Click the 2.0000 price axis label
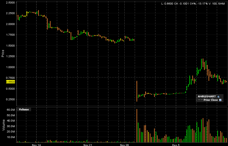Screen dimensions: 228x146 (10, 24)
